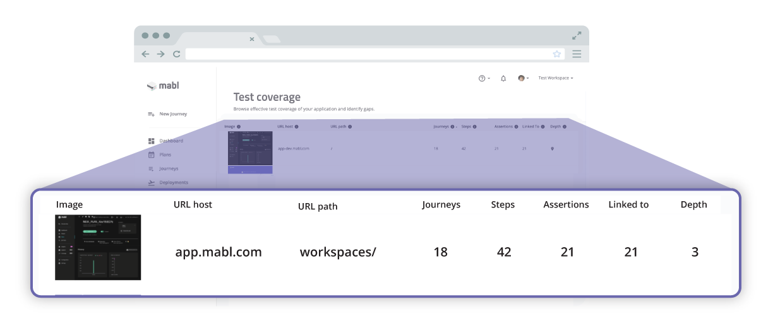The image size is (773, 333).
Task: Click Depth value 3 in enlarged callout
Action: coord(695,252)
